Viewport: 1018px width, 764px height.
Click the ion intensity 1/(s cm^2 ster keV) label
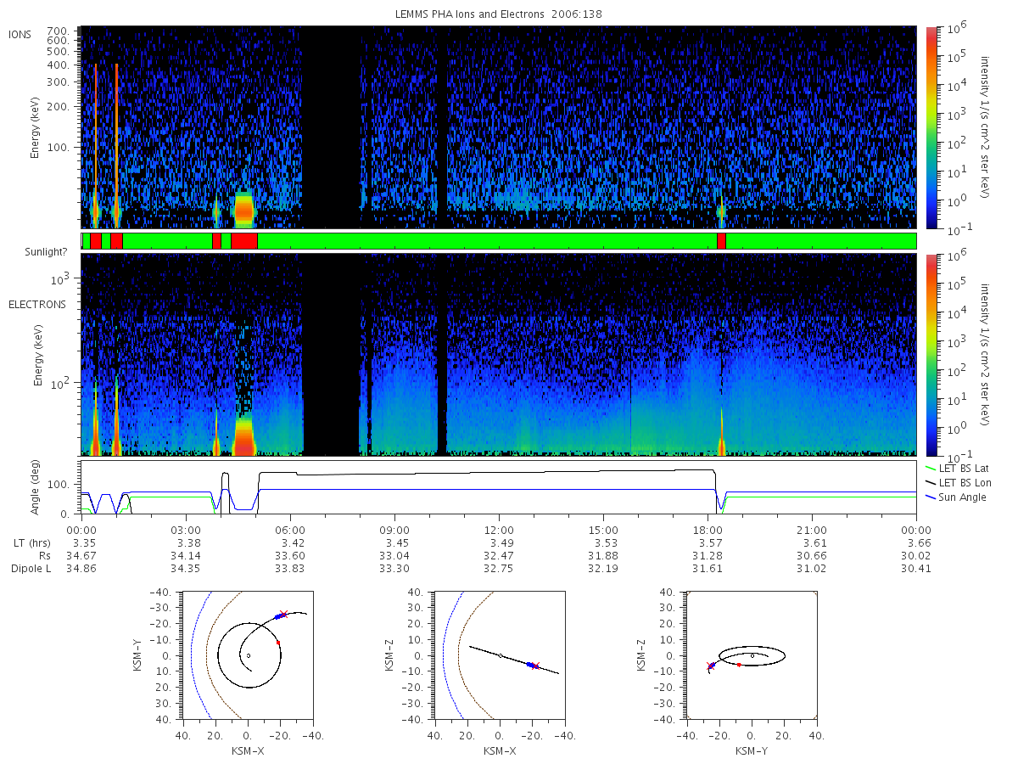(x=987, y=127)
